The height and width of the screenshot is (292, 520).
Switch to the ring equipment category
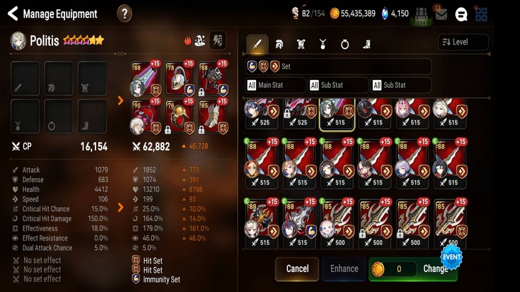click(345, 44)
